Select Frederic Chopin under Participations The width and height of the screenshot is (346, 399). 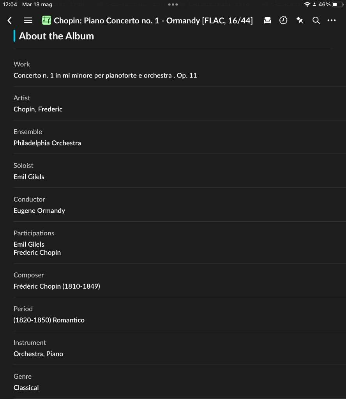pos(37,252)
